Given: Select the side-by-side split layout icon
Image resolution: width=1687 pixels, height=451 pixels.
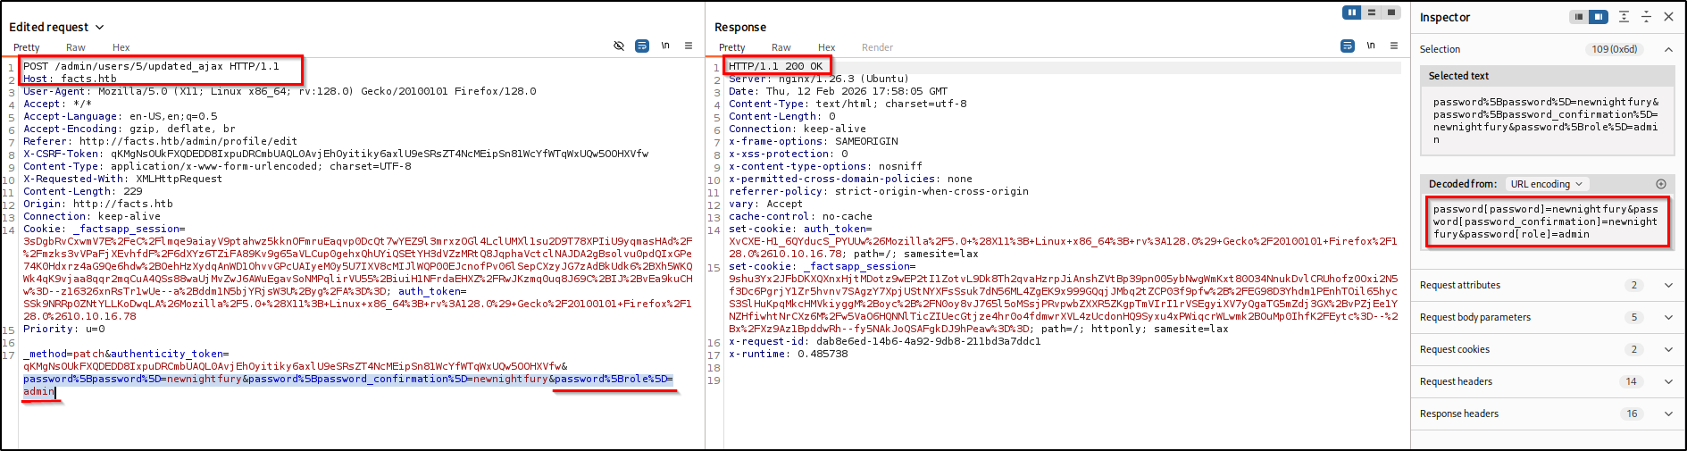Looking at the screenshot, I should (x=1352, y=13).
